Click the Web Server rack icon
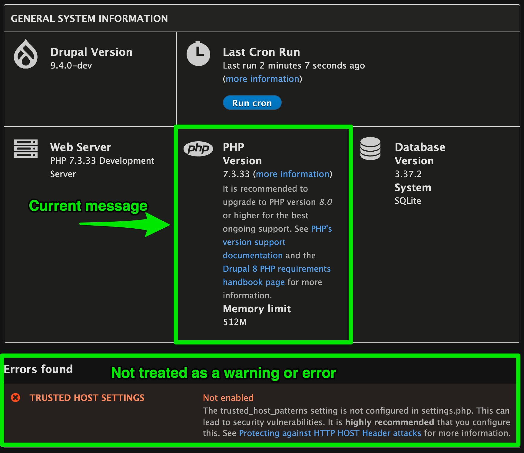Image resolution: width=524 pixels, height=453 pixels. click(x=26, y=149)
